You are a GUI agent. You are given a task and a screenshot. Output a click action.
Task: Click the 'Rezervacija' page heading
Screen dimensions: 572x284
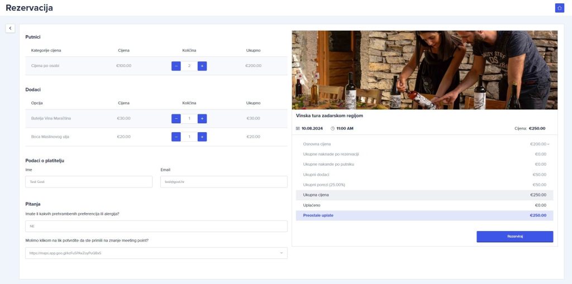29,8
